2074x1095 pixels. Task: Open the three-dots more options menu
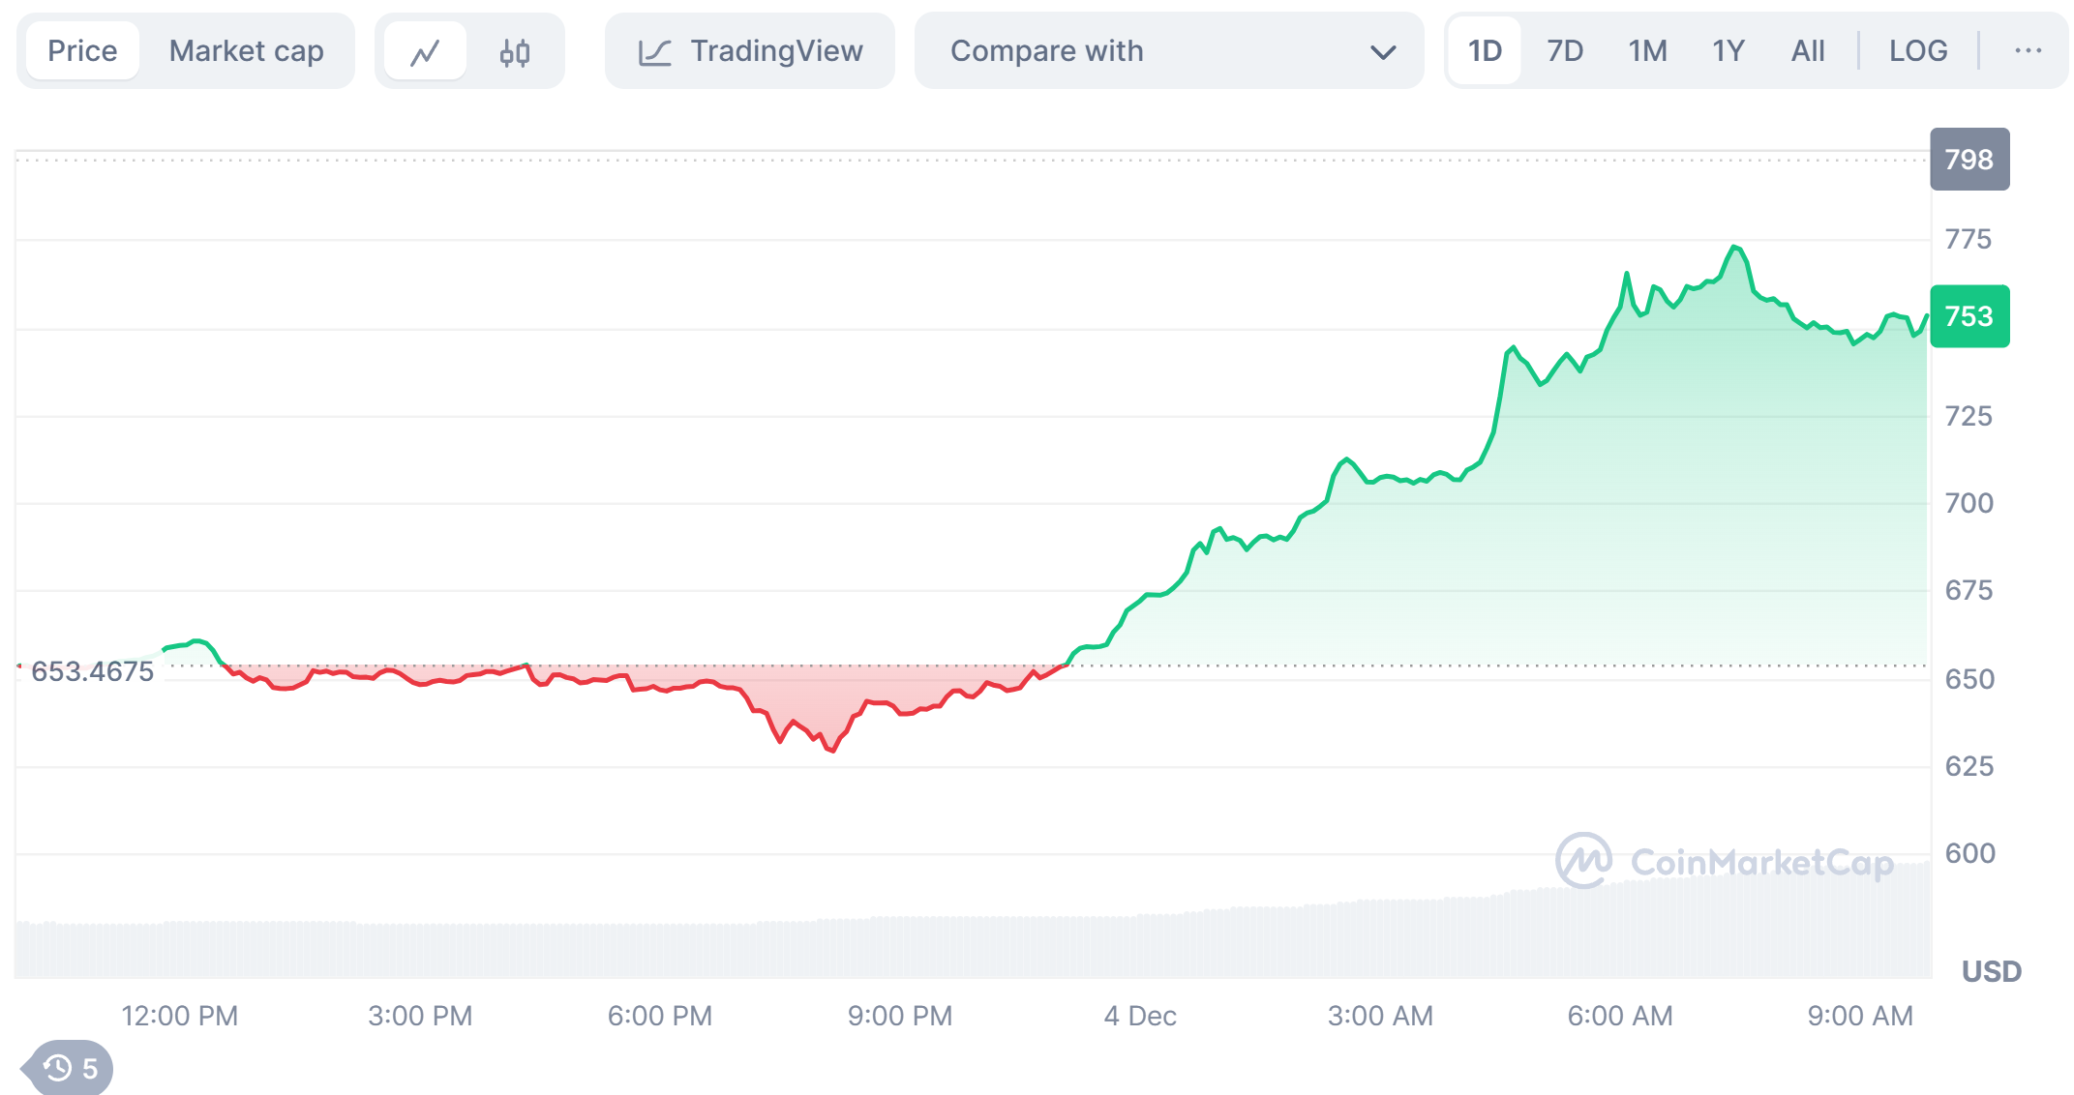[x=2028, y=51]
